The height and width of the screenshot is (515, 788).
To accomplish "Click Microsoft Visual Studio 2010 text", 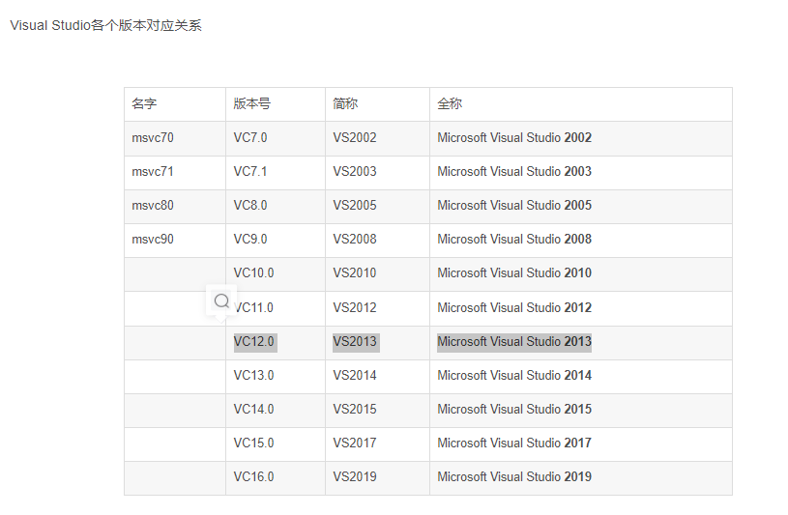I will [514, 273].
